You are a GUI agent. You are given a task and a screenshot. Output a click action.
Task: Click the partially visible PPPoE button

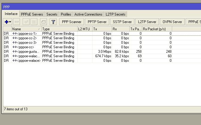click(193, 22)
